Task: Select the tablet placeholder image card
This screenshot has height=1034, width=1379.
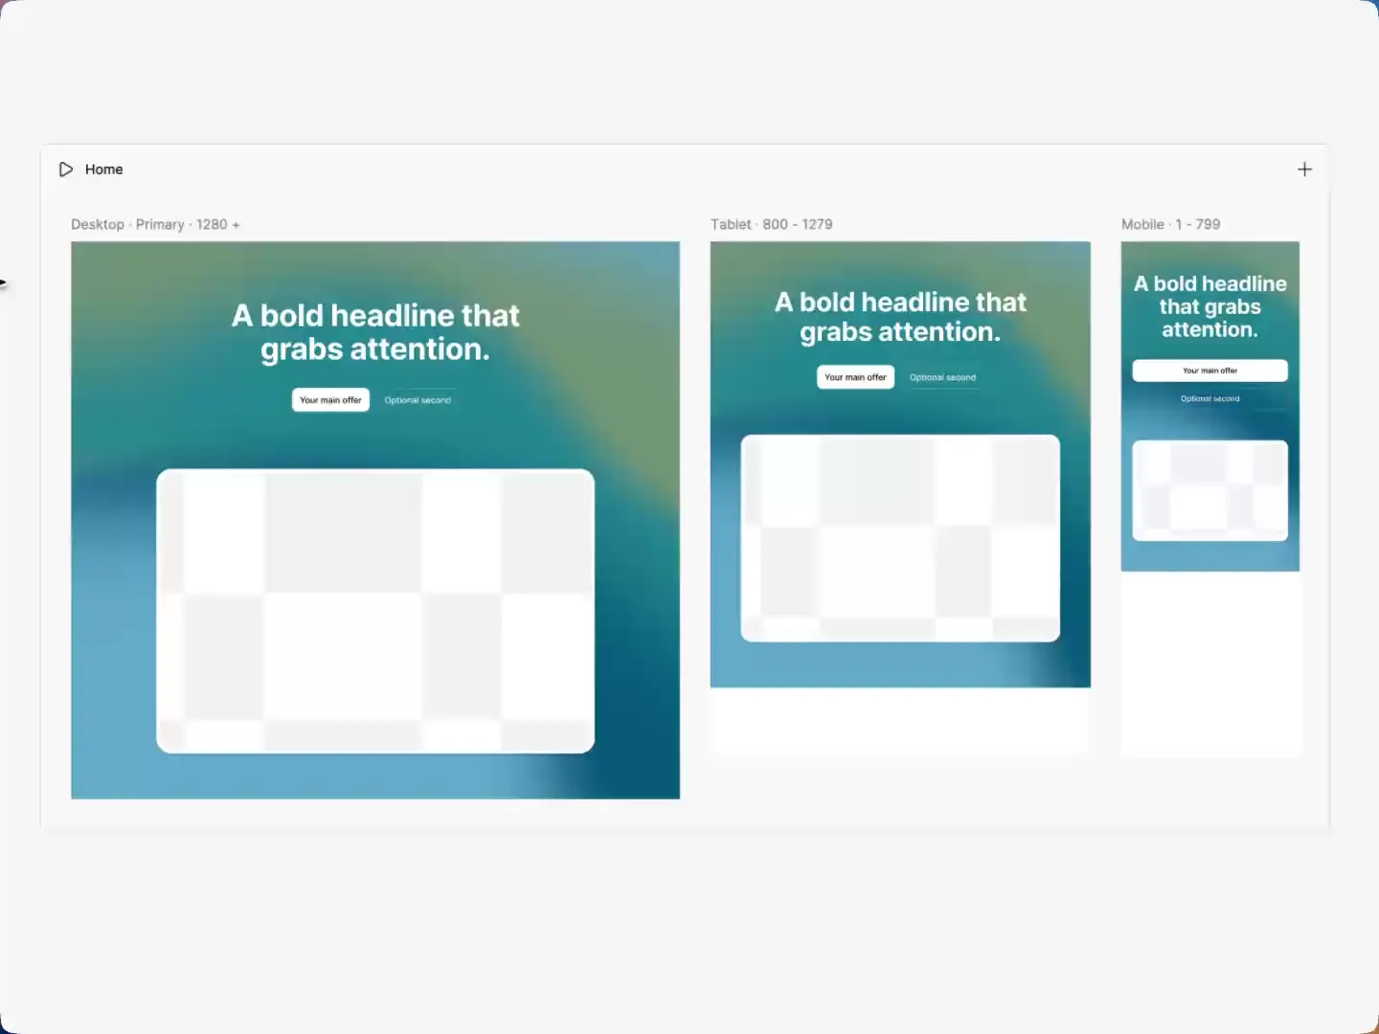Action: point(900,538)
